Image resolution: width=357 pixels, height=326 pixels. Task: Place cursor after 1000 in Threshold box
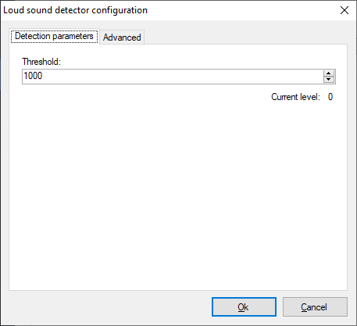[x=44, y=76]
